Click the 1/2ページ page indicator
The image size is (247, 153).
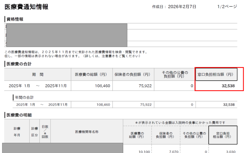click(x=227, y=7)
